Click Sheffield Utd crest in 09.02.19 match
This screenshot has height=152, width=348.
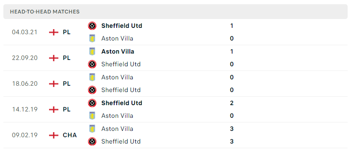click(92, 141)
